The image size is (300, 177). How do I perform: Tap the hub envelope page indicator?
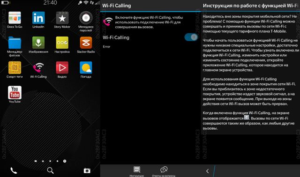[36, 161]
